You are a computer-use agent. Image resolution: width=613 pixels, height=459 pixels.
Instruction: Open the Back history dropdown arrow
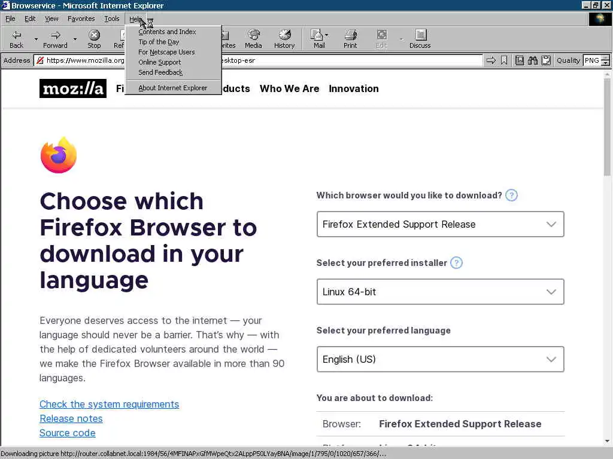pos(36,39)
